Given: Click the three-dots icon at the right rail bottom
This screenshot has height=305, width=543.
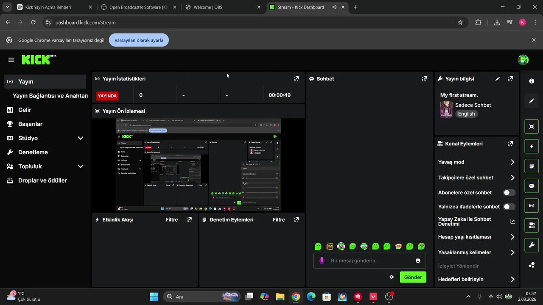Looking at the screenshot, I should pos(532,265).
